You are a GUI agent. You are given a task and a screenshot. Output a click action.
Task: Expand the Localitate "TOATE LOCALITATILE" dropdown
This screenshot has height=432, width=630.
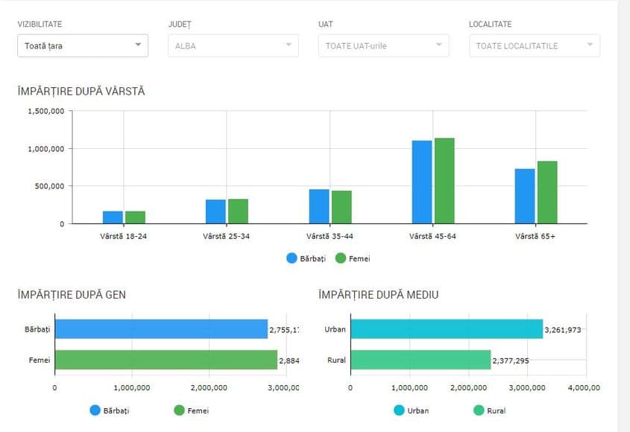tap(534, 45)
